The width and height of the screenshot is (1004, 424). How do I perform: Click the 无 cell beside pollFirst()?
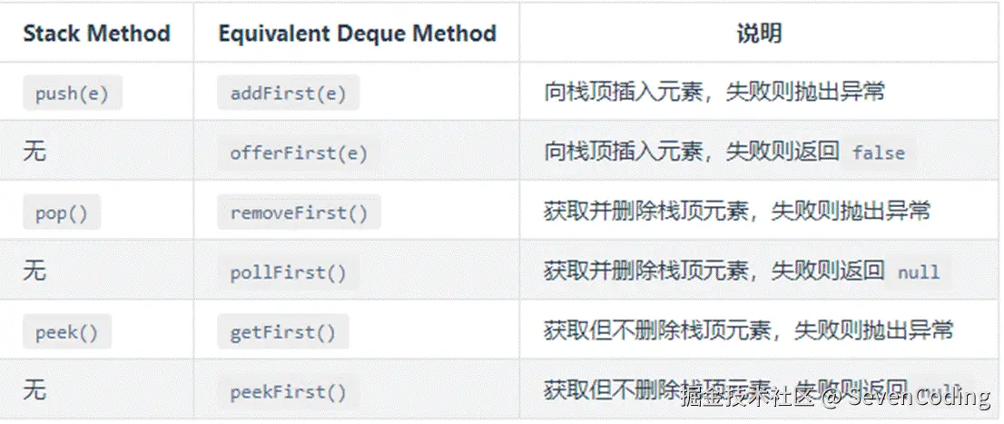34,271
